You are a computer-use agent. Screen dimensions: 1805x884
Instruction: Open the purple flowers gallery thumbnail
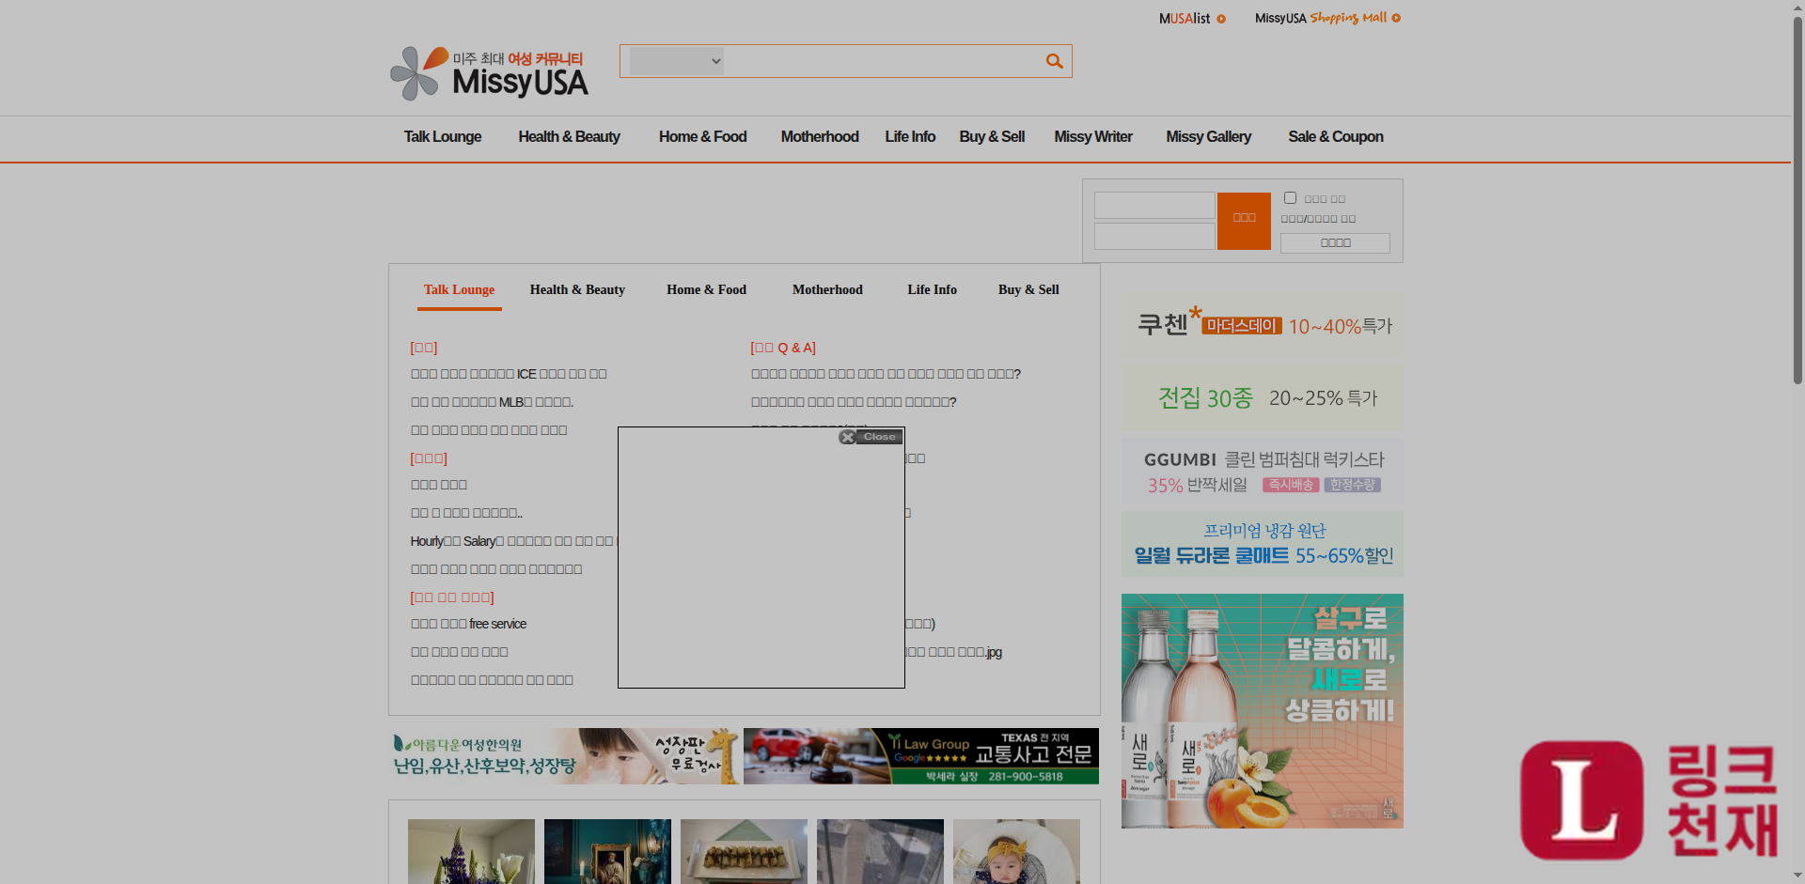tap(471, 851)
